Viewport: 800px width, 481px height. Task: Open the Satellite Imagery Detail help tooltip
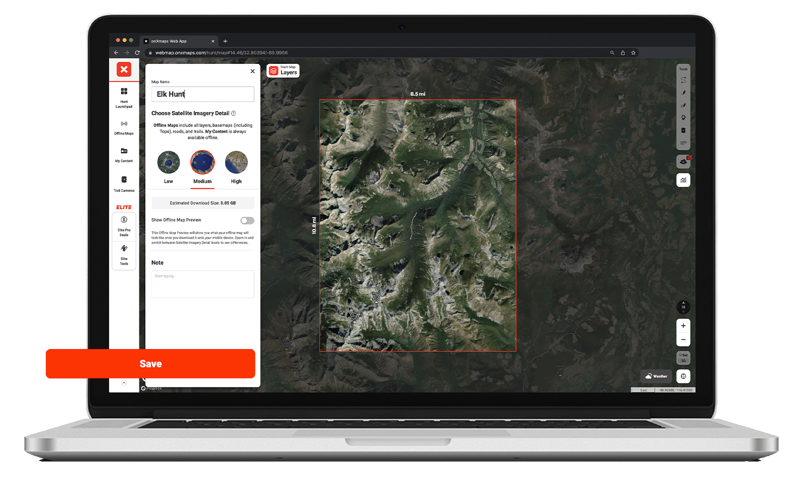coord(234,113)
